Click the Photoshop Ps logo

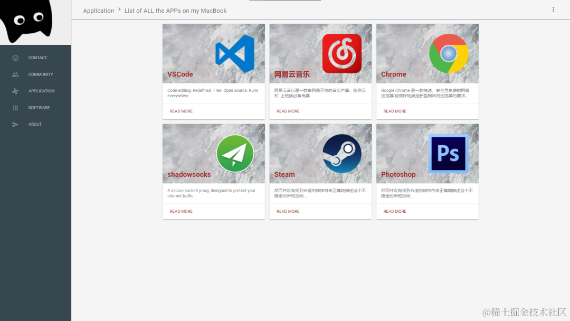pos(448,154)
